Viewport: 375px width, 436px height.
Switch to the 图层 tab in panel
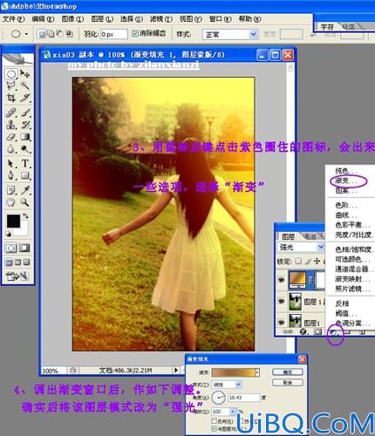pyautogui.click(x=288, y=237)
